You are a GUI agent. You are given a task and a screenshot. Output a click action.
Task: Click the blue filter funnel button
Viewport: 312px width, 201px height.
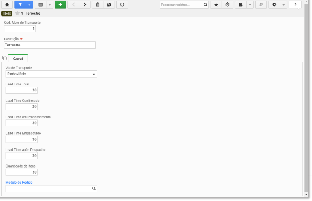[20, 5]
